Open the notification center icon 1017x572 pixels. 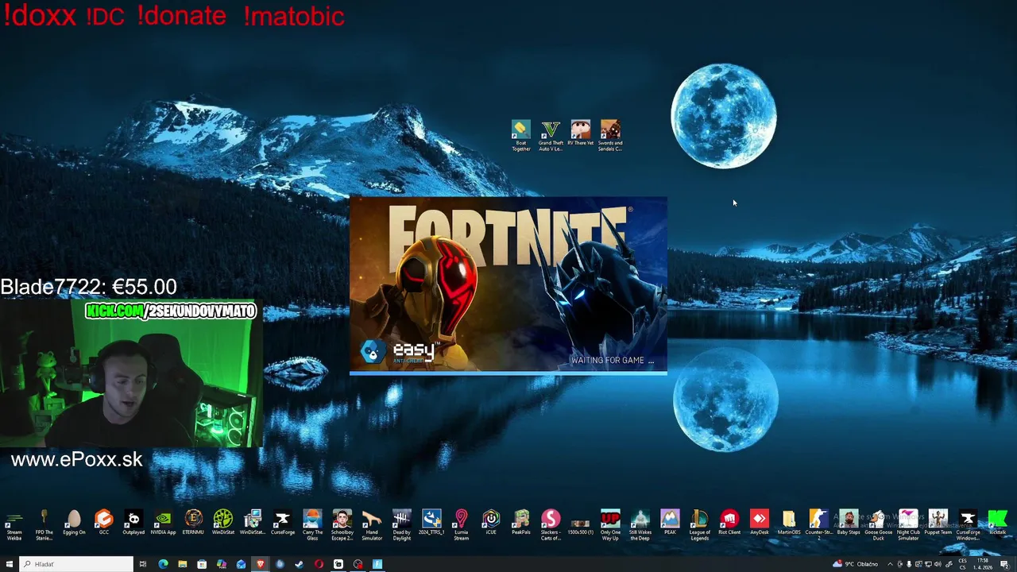tap(1004, 564)
